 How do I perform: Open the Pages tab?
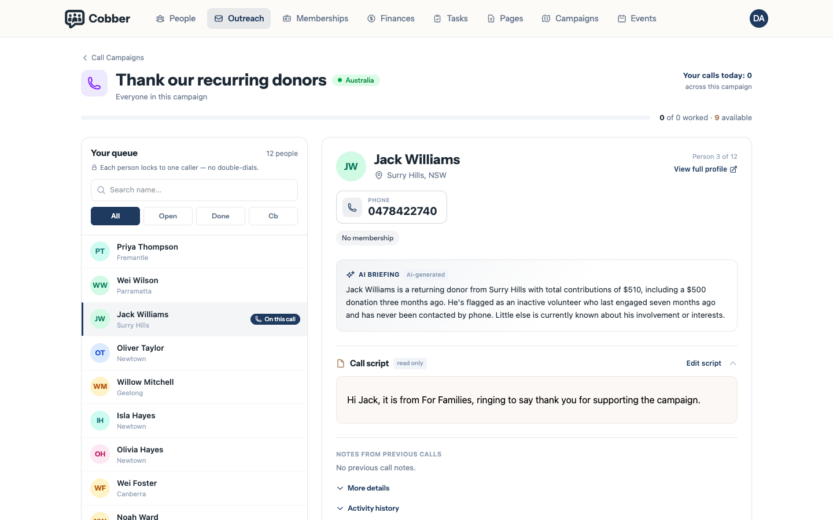point(504,18)
